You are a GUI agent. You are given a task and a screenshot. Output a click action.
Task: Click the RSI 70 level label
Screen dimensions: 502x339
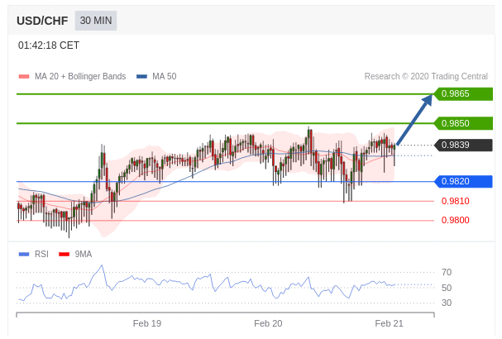(447, 272)
